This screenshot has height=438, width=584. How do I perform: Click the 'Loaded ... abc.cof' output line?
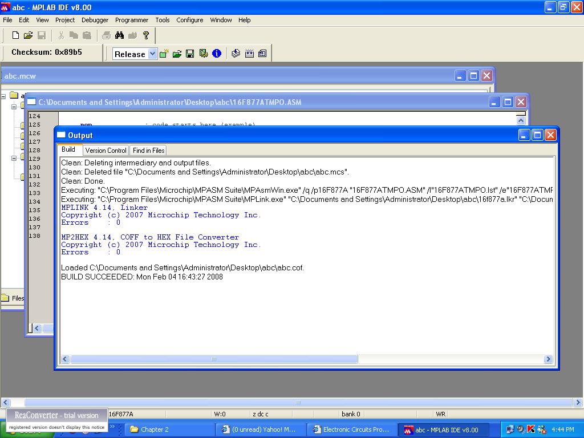coord(182,268)
